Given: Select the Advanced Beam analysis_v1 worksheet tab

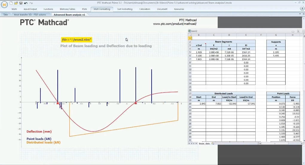Looking at the screenshot, I should point(69,15).
